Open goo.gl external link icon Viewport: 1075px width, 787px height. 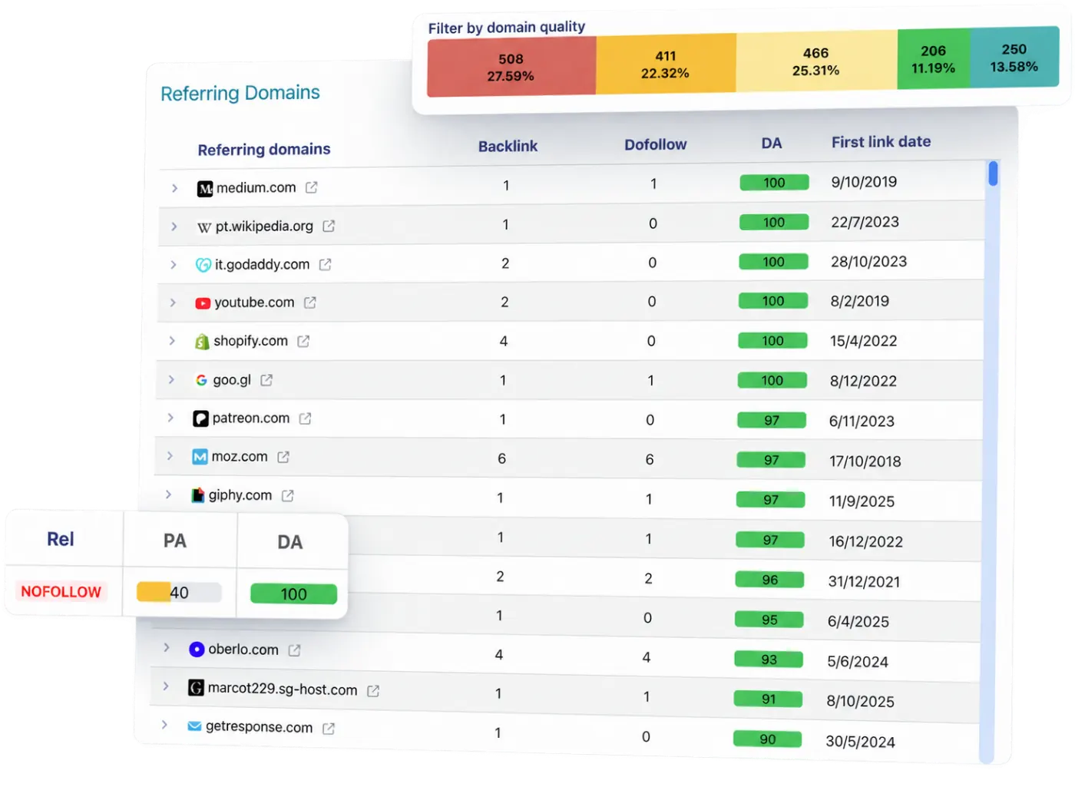pos(266,380)
